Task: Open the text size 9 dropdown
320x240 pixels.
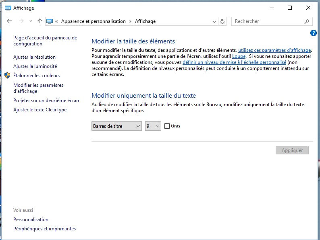Action: (x=153, y=126)
